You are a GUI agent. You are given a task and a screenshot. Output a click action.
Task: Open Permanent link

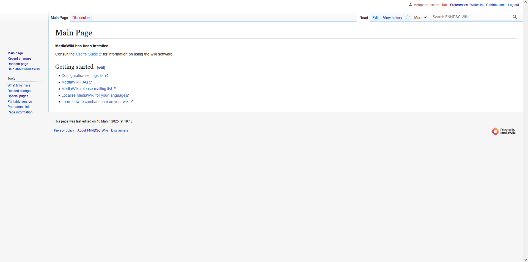point(18,107)
